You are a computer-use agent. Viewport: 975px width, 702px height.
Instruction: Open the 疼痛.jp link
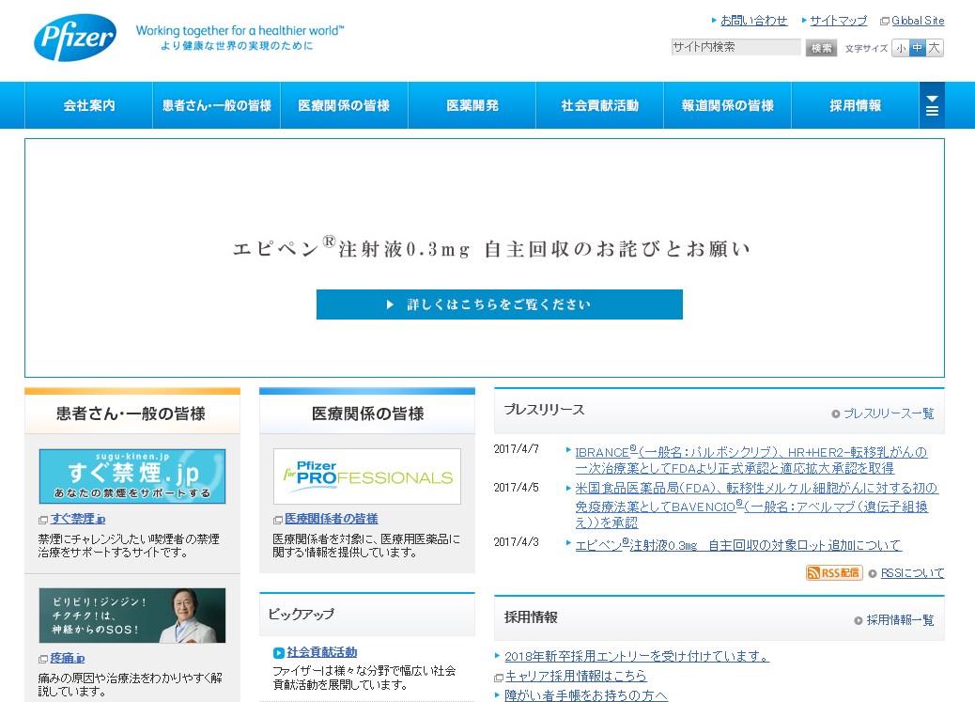pyautogui.click(x=67, y=658)
